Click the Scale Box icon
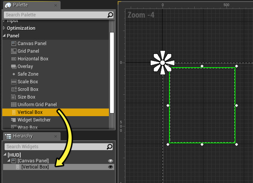 (x=14, y=82)
